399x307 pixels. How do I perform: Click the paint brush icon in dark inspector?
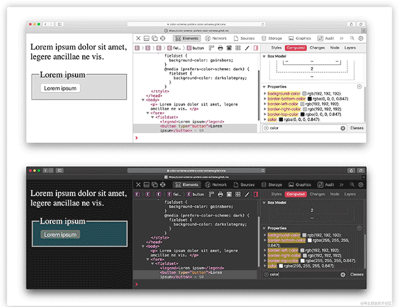(x=246, y=194)
